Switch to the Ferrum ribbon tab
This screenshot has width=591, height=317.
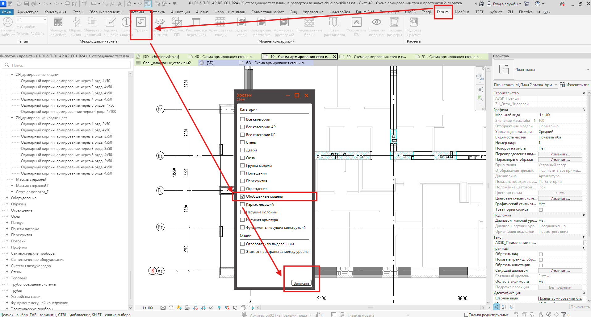coord(442,12)
